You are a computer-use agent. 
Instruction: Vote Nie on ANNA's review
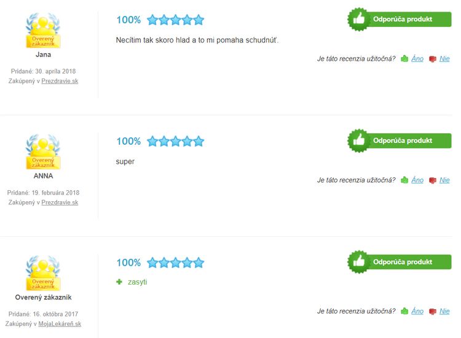pos(444,180)
